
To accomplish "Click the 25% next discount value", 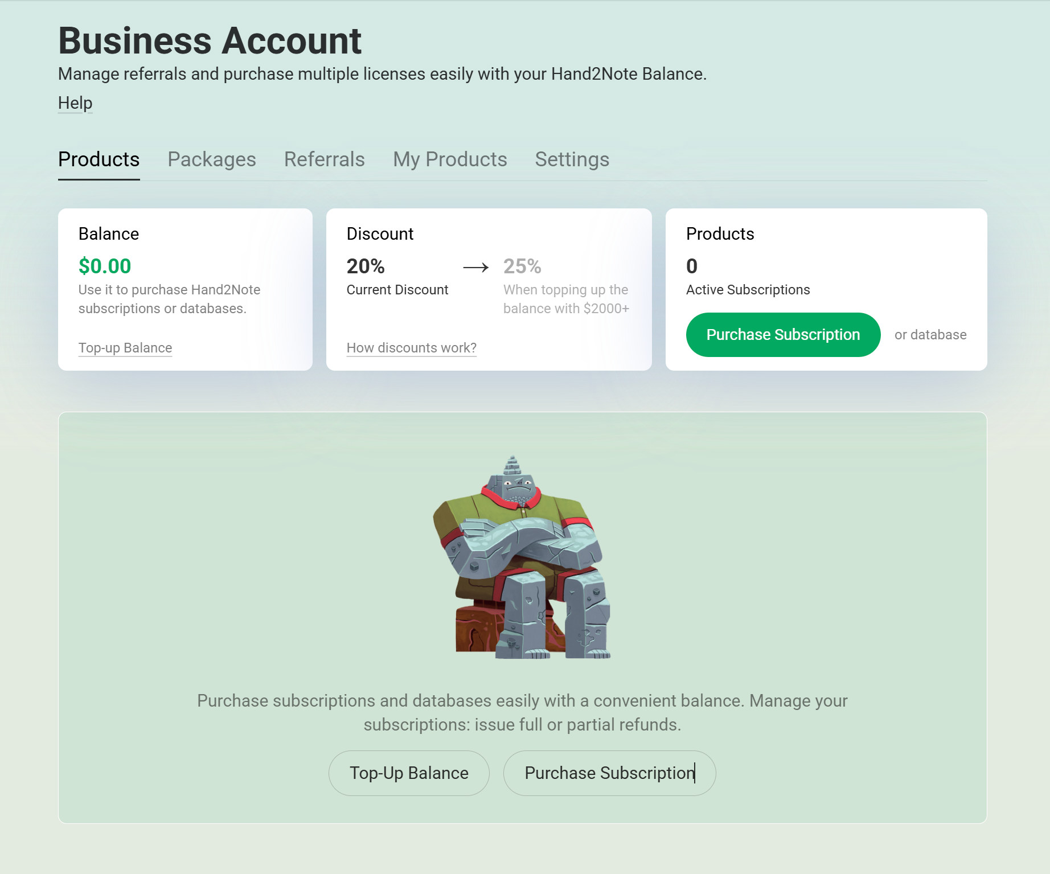I will [522, 266].
